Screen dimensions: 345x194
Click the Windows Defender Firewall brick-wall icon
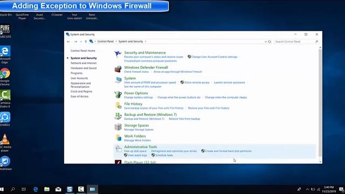[x=118, y=69]
